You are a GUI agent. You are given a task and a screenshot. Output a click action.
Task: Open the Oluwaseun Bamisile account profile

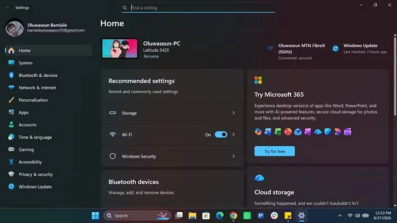click(x=46, y=27)
